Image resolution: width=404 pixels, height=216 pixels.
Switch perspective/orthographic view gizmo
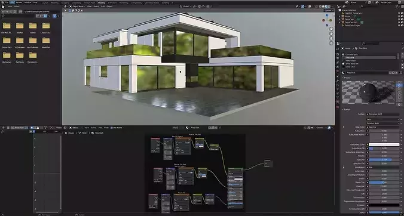tap(331, 43)
